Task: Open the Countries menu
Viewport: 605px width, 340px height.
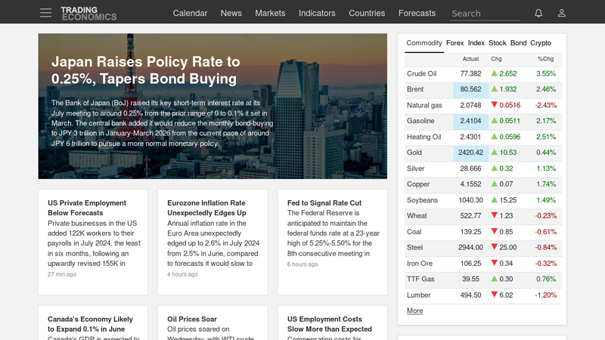Action: [367, 13]
